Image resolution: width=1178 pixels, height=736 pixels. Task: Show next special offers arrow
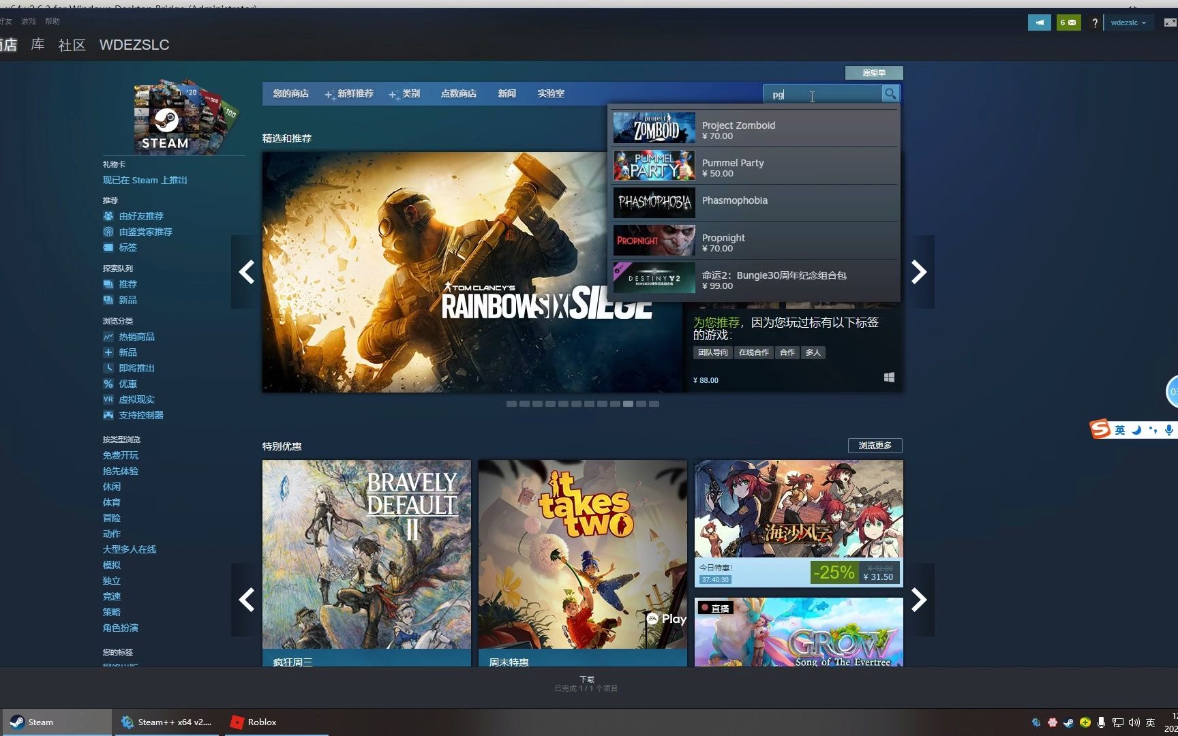click(919, 600)
